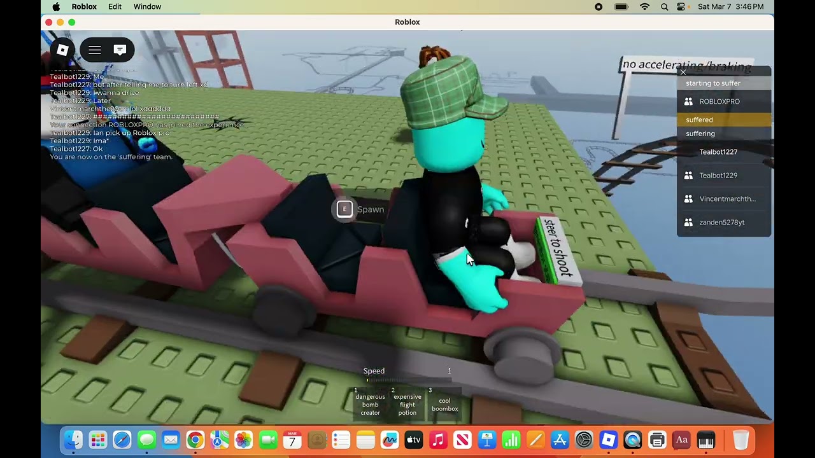
Task: Open App Store from the Dock
Action: click(560, 440)
